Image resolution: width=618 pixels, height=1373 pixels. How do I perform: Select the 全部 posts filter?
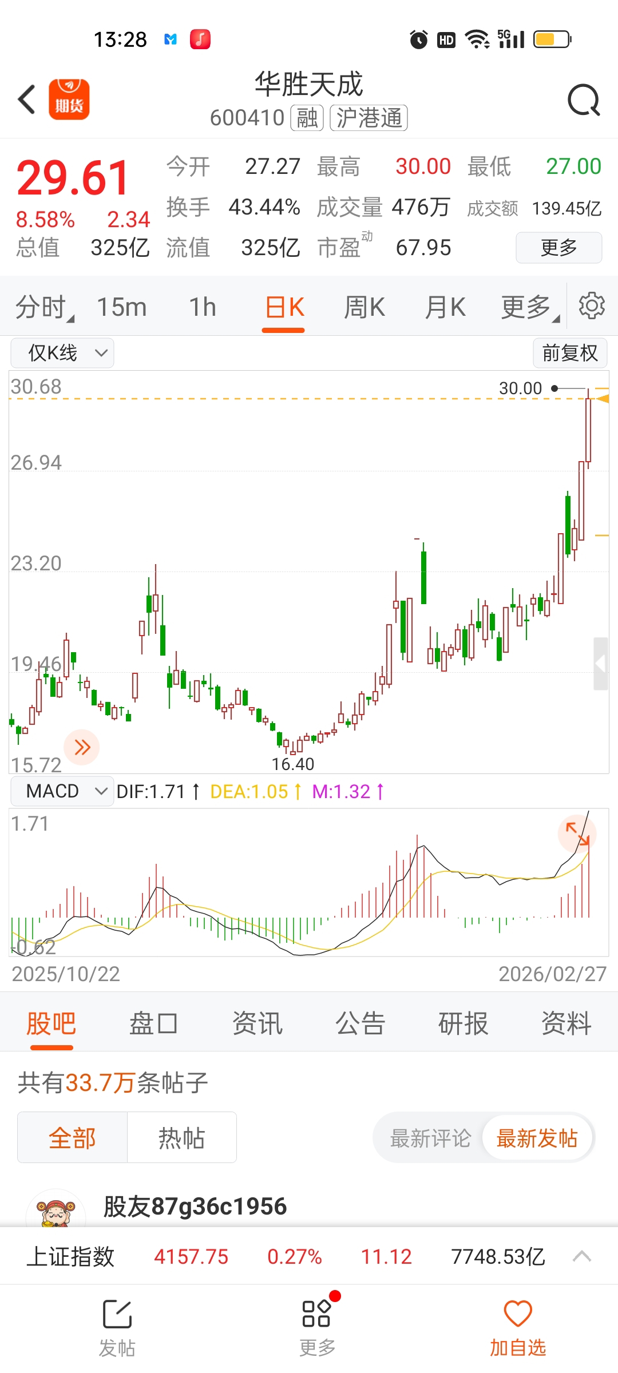point(72,1137)
